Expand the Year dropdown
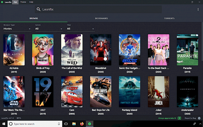 click(81, 29)
